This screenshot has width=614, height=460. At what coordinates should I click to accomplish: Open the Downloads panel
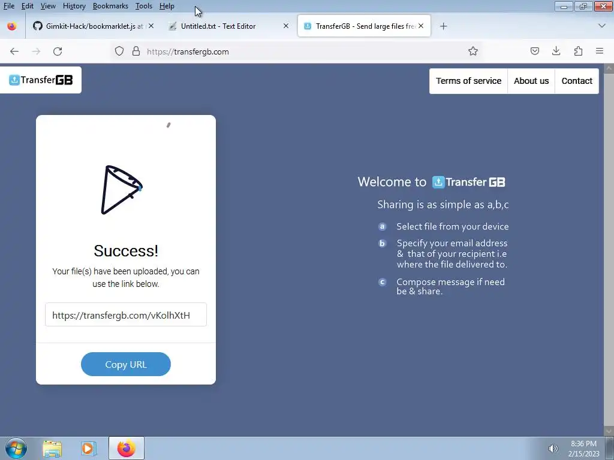click(556, 51)
